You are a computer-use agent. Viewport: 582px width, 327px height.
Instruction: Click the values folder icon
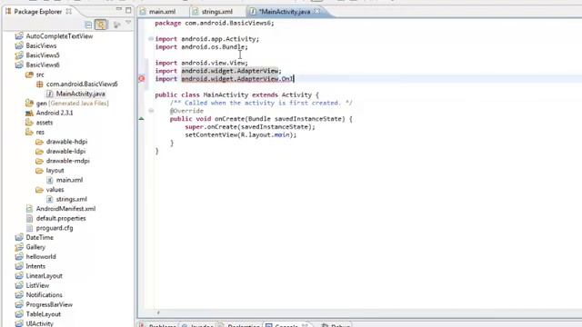(x=39, y=190)
